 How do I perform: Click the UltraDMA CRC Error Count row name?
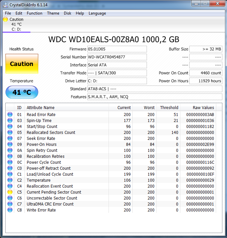pos(50,204)
